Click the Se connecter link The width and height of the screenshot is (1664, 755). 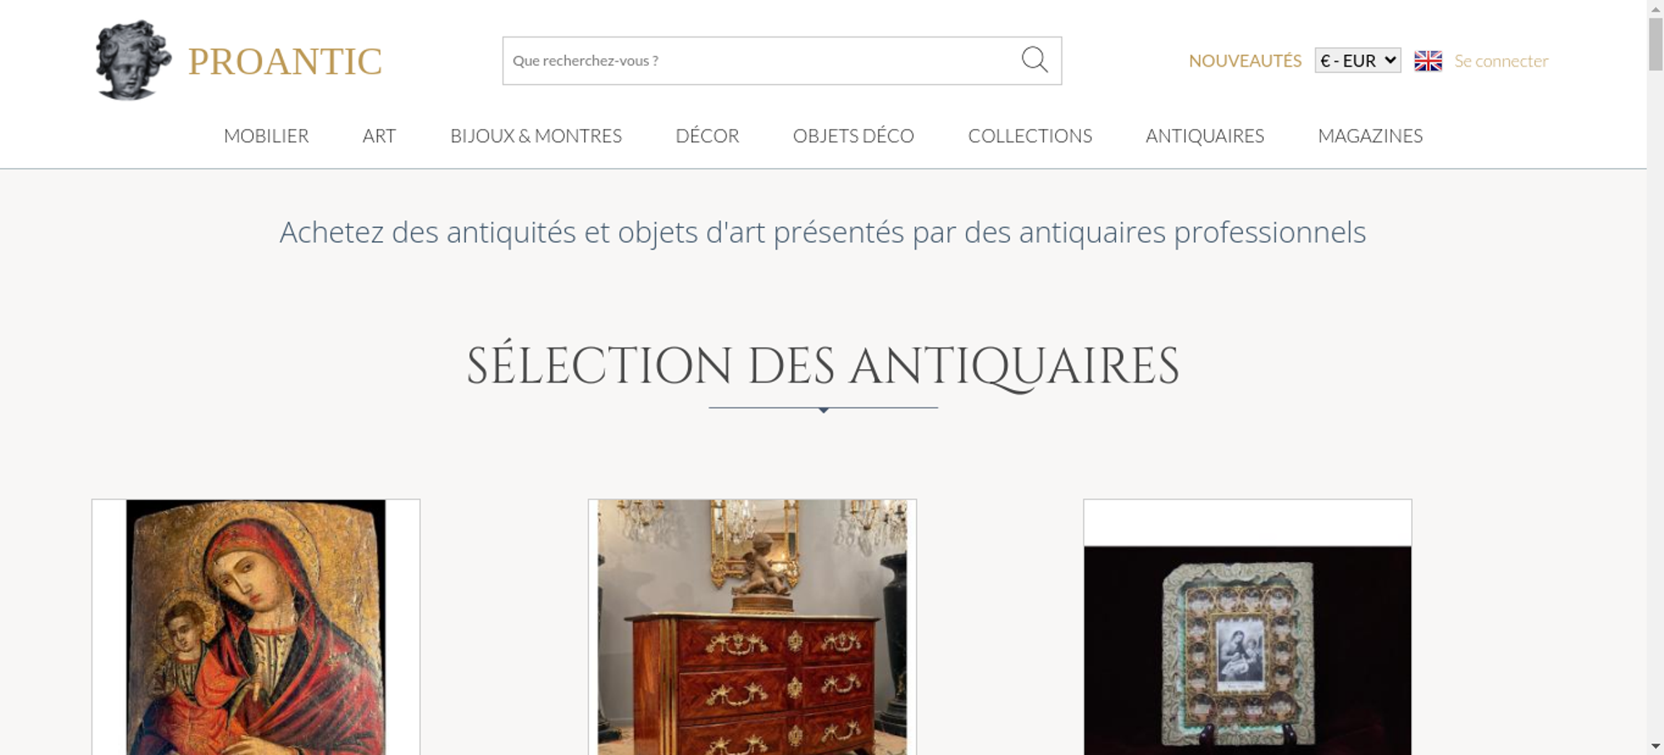click(x=1501, y=61)
